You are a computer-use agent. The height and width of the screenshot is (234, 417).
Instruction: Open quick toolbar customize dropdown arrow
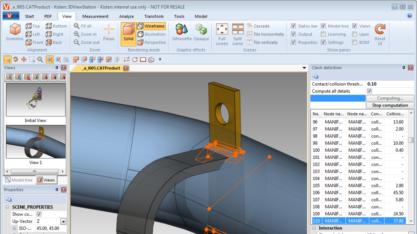click(160, 59)
